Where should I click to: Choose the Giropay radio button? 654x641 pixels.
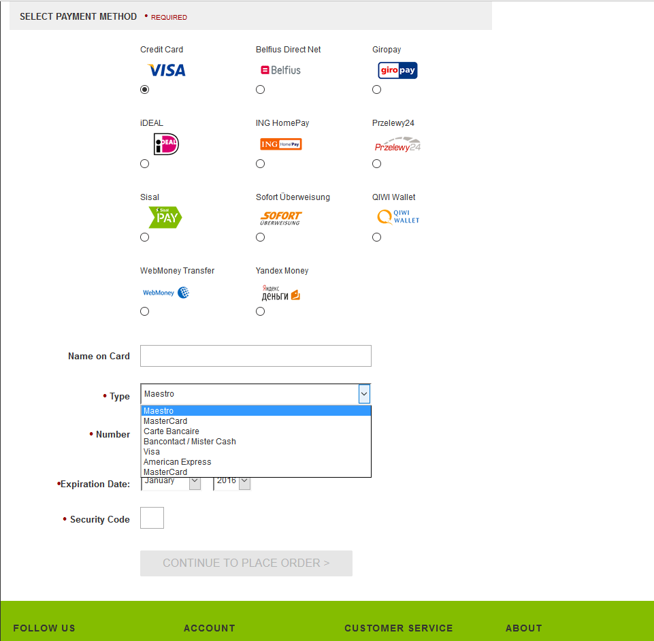point(376,90)
